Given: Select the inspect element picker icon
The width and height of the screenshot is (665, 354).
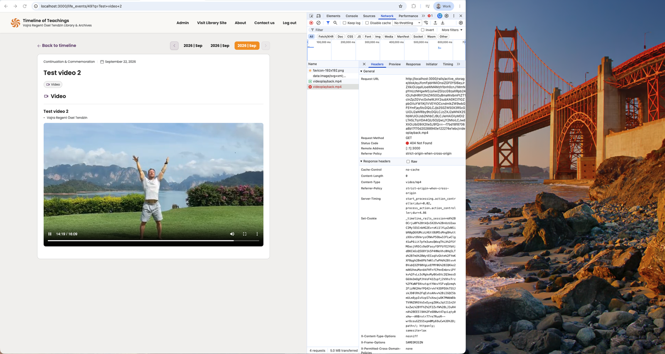Looking at the screenshot, I should coord(311,16).
